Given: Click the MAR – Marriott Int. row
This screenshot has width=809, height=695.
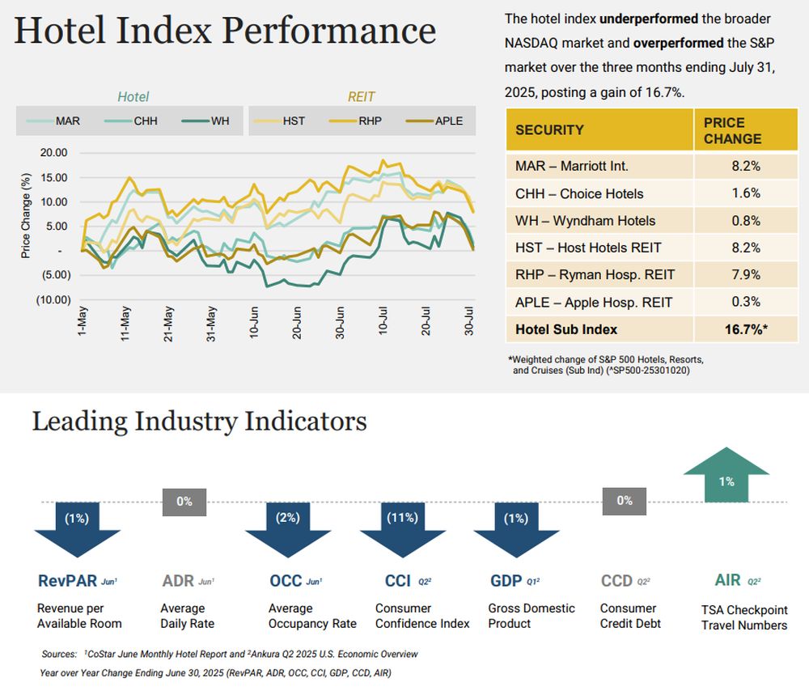Looking at the screenshot, I should tap(599, 166).
